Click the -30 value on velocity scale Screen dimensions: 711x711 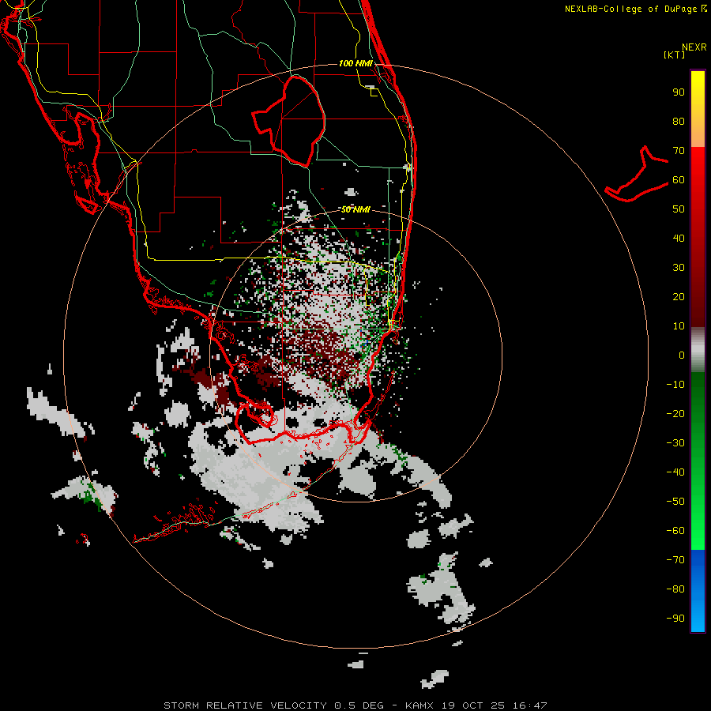point(675,443)
